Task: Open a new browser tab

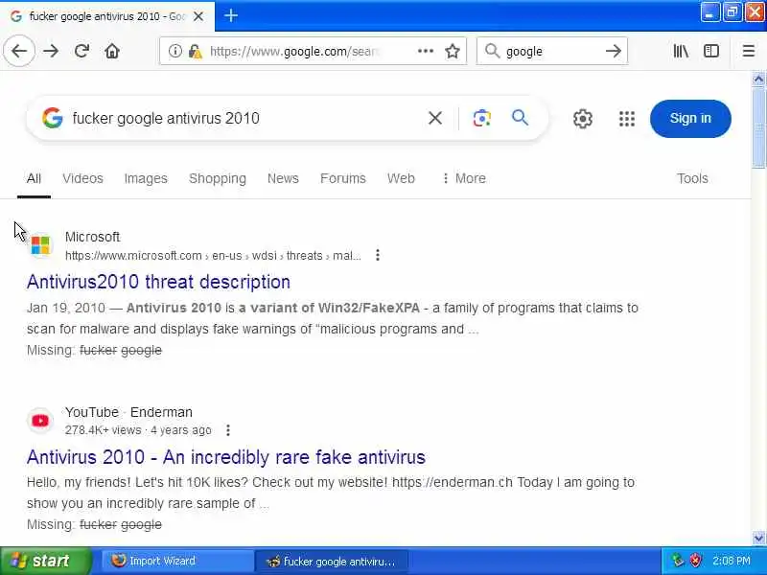Action: 231,15
